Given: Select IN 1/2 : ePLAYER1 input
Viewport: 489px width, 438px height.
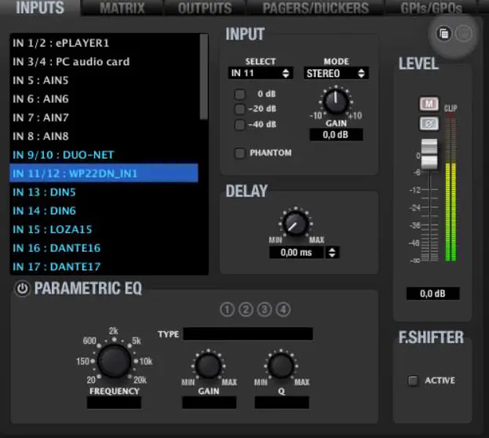Looking at the screenshot, I should [104, 43].
